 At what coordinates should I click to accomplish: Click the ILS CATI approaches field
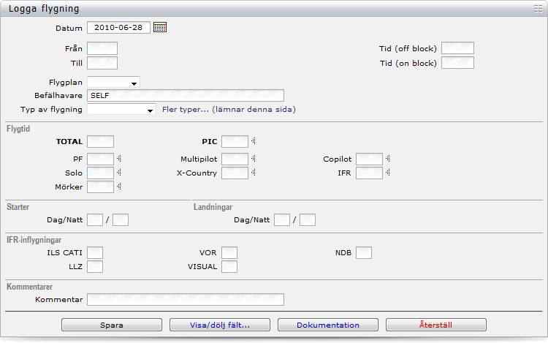(95, 253)
